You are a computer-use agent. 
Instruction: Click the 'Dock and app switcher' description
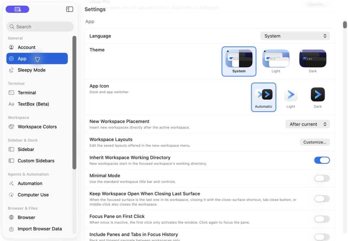click(109, 92)
